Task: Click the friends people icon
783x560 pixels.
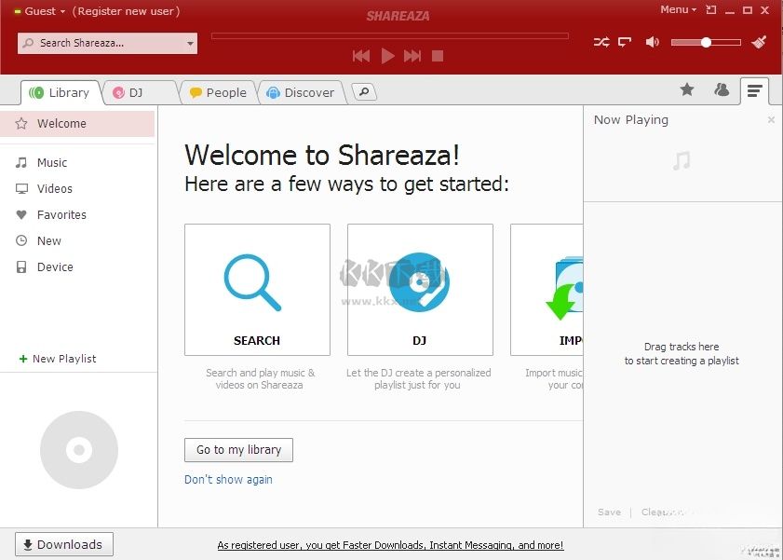Action: [722, 89]
